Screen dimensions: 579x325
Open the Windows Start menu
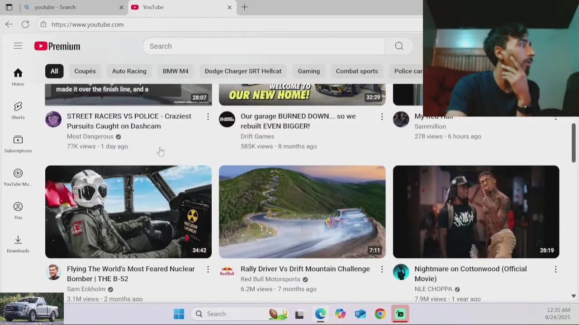[179, 314]
